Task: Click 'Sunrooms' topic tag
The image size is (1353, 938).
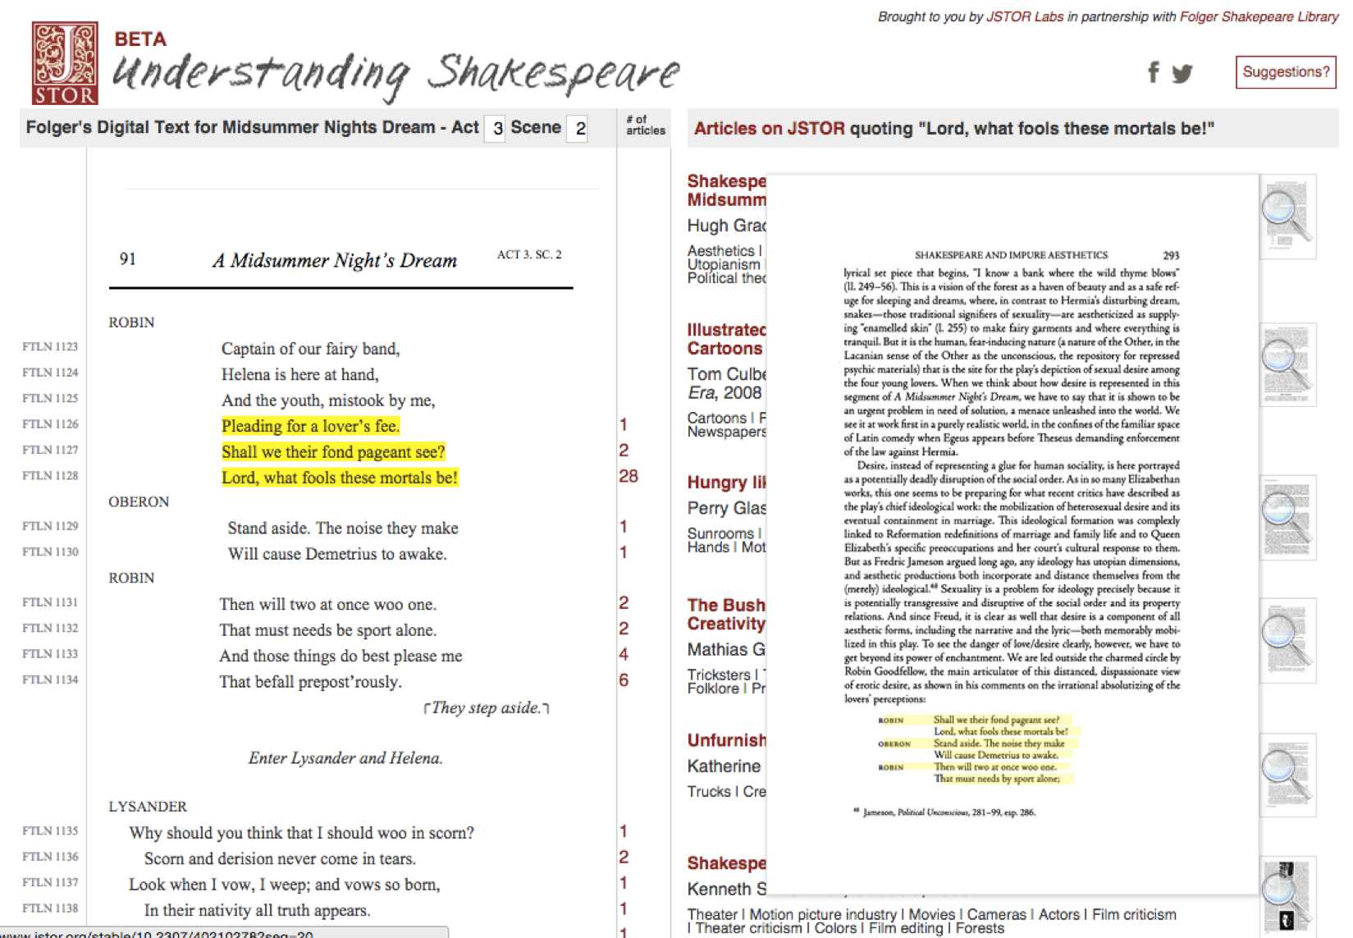Action: (720, 533)
